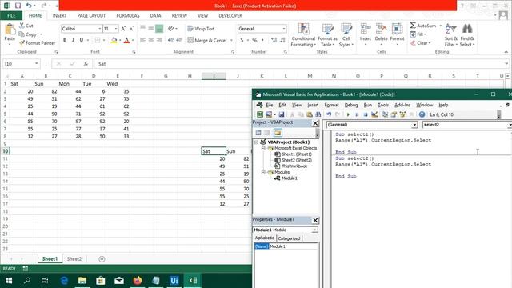Image resolution: width=512 pixels, height=288 pixels.
Task: Select cell A1 containing Sat
Action: (22, 83)
